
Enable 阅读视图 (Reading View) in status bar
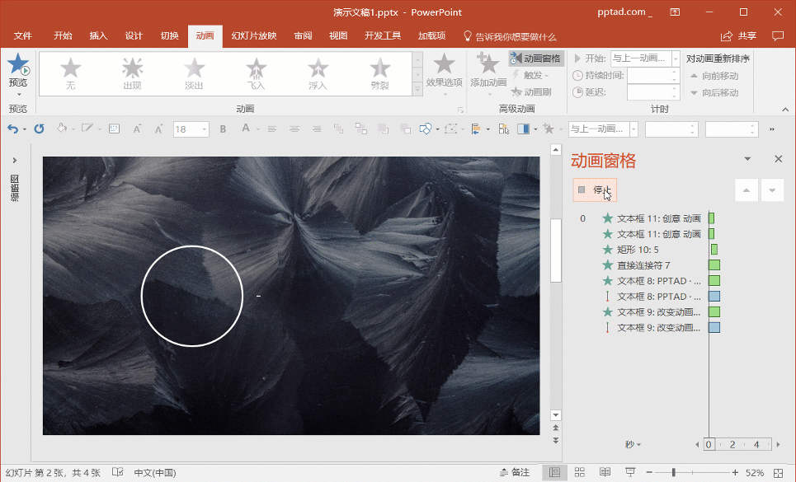[605, 471]
